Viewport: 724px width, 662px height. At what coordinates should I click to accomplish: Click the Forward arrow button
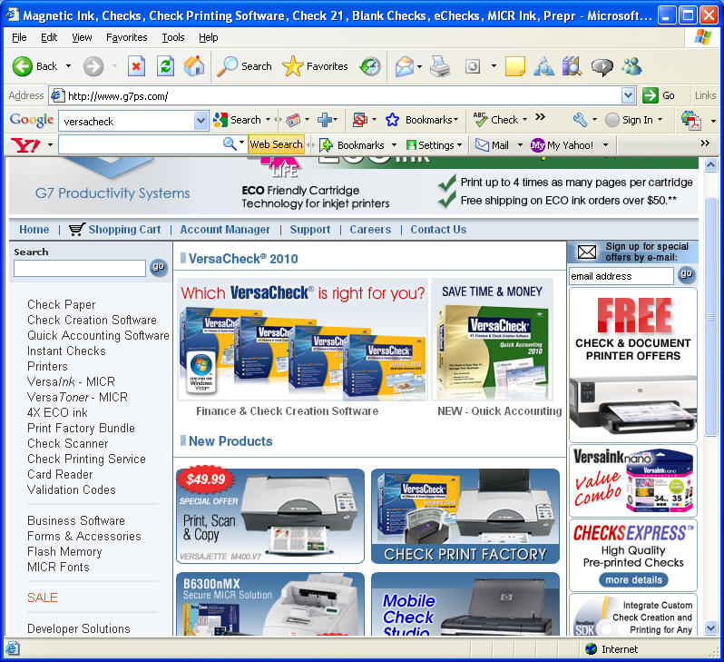click(93, 66)
